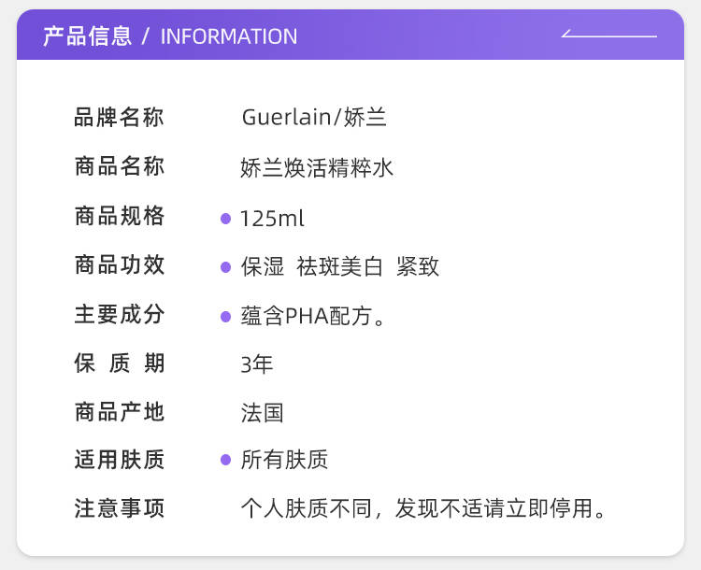The width and height of the screenshot is (701, 570).
Task: Click the 商品功效 label
Action: [120, 265]
